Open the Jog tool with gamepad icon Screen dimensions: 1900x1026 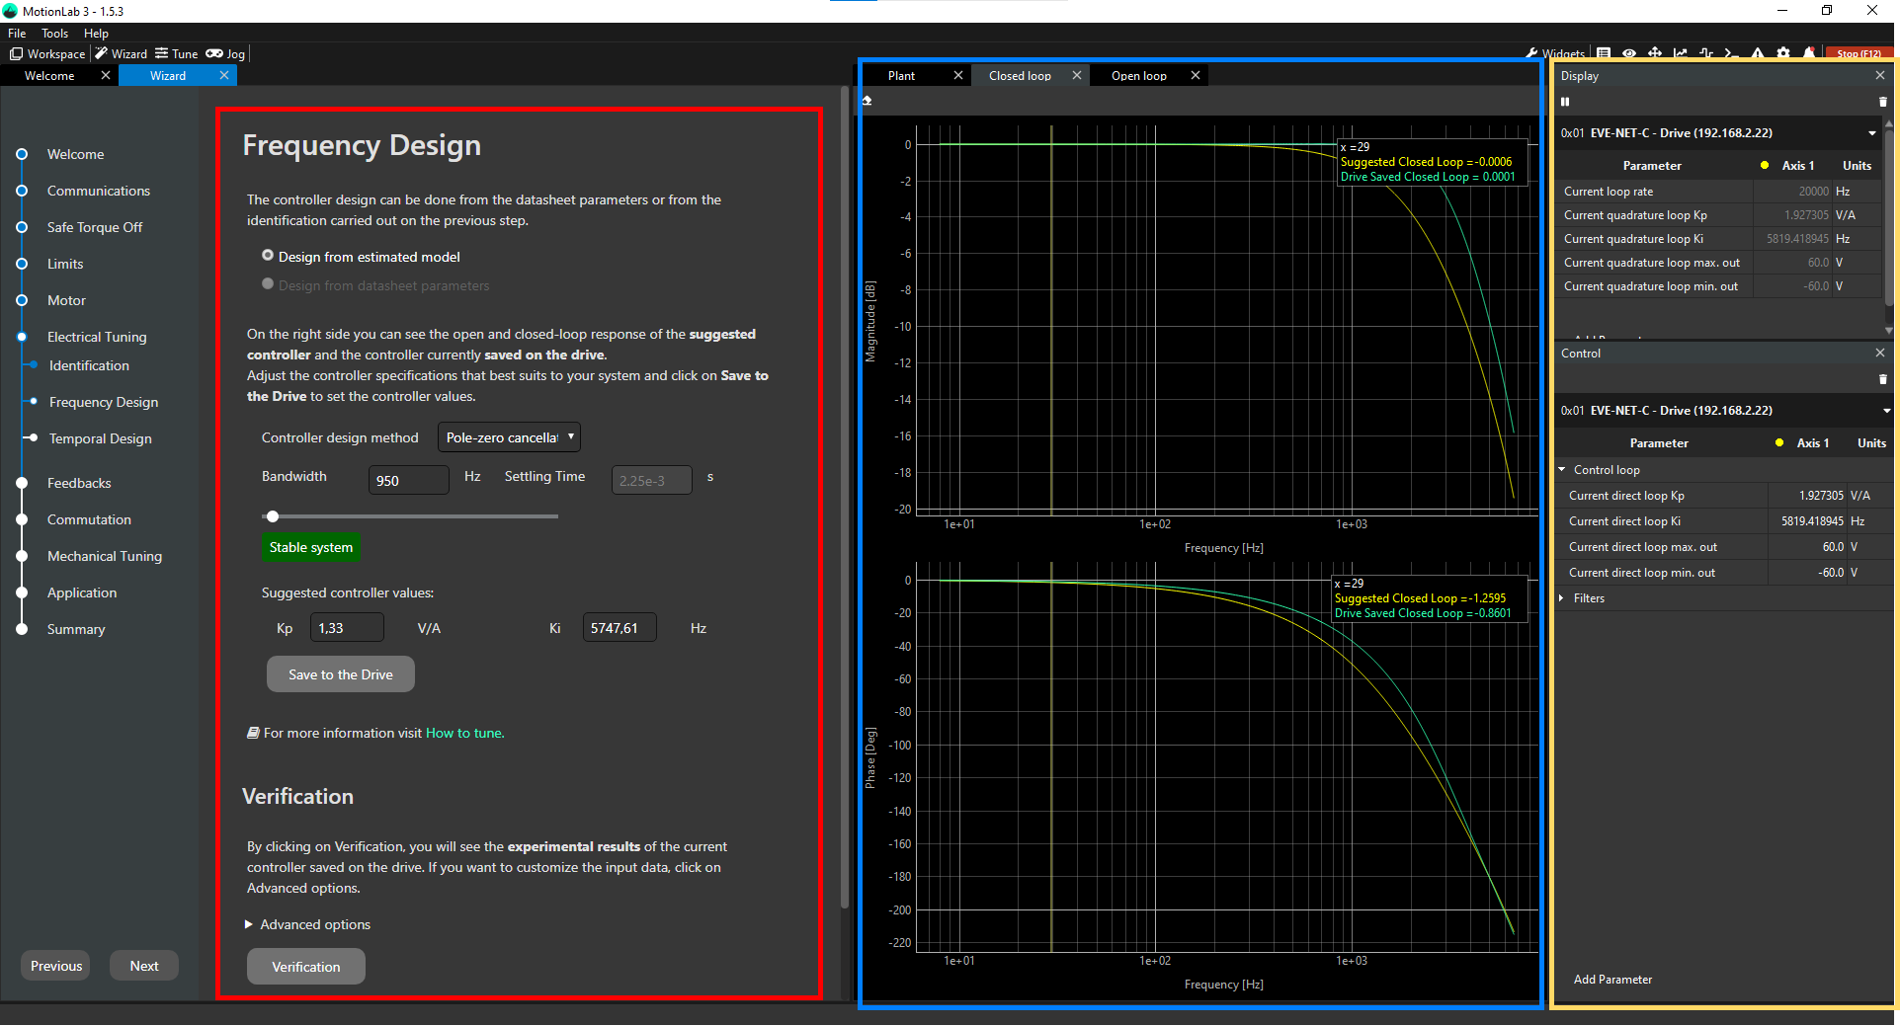click(x=224, y=54)
